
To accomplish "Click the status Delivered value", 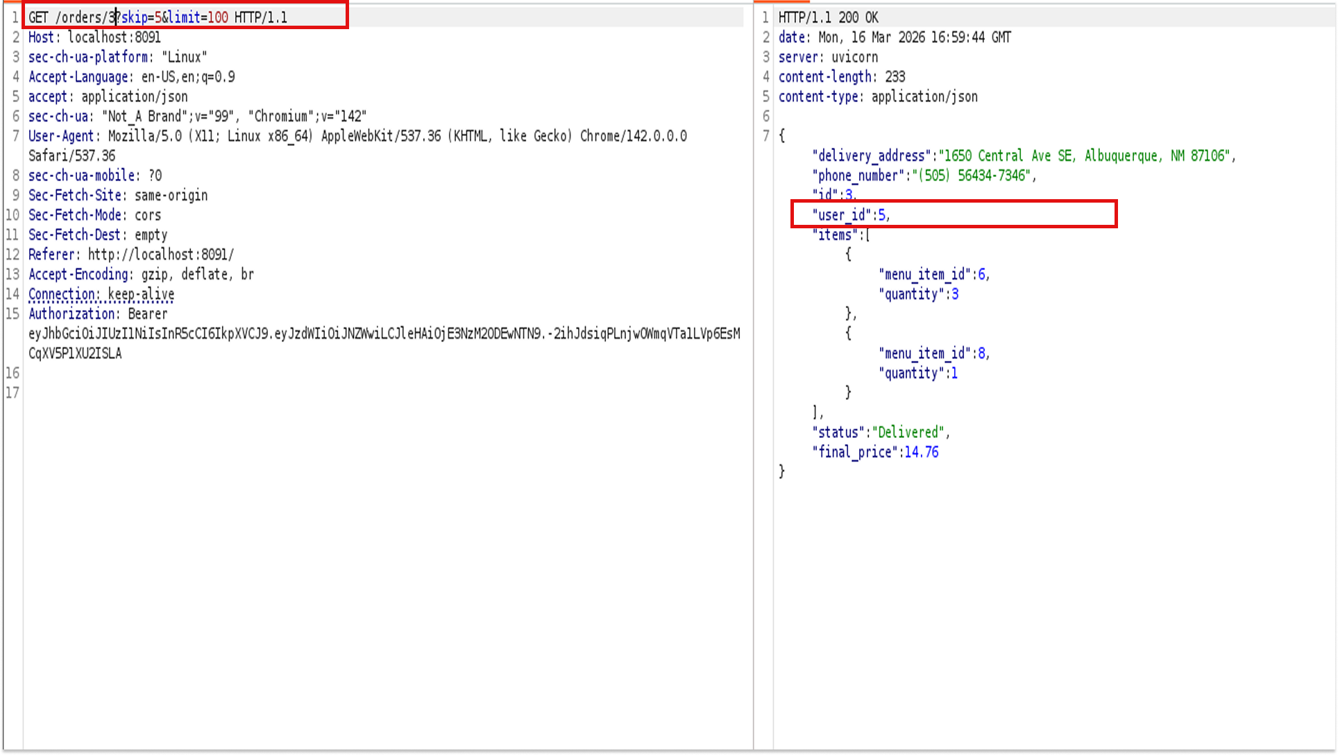I will click(x=908, y=432).
